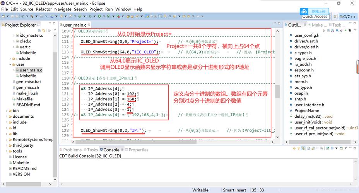Collapse the user folder in tree
This screenshot has width=359, height=193.
click(13, 64)
